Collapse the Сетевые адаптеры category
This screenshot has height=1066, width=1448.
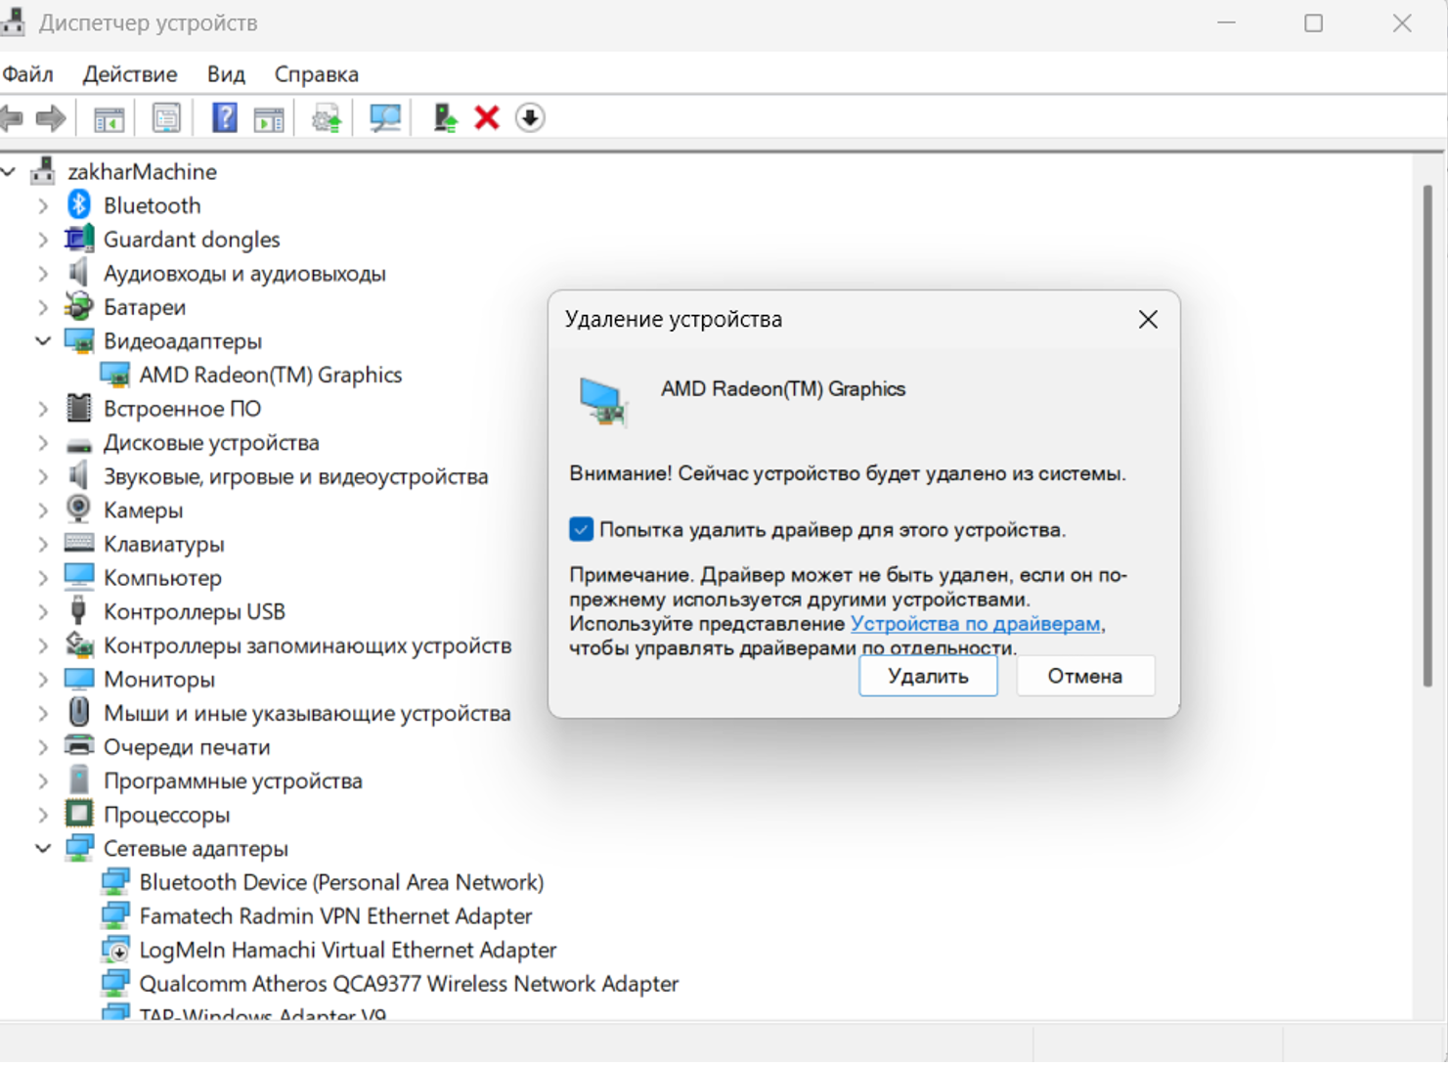pos(43,849)
